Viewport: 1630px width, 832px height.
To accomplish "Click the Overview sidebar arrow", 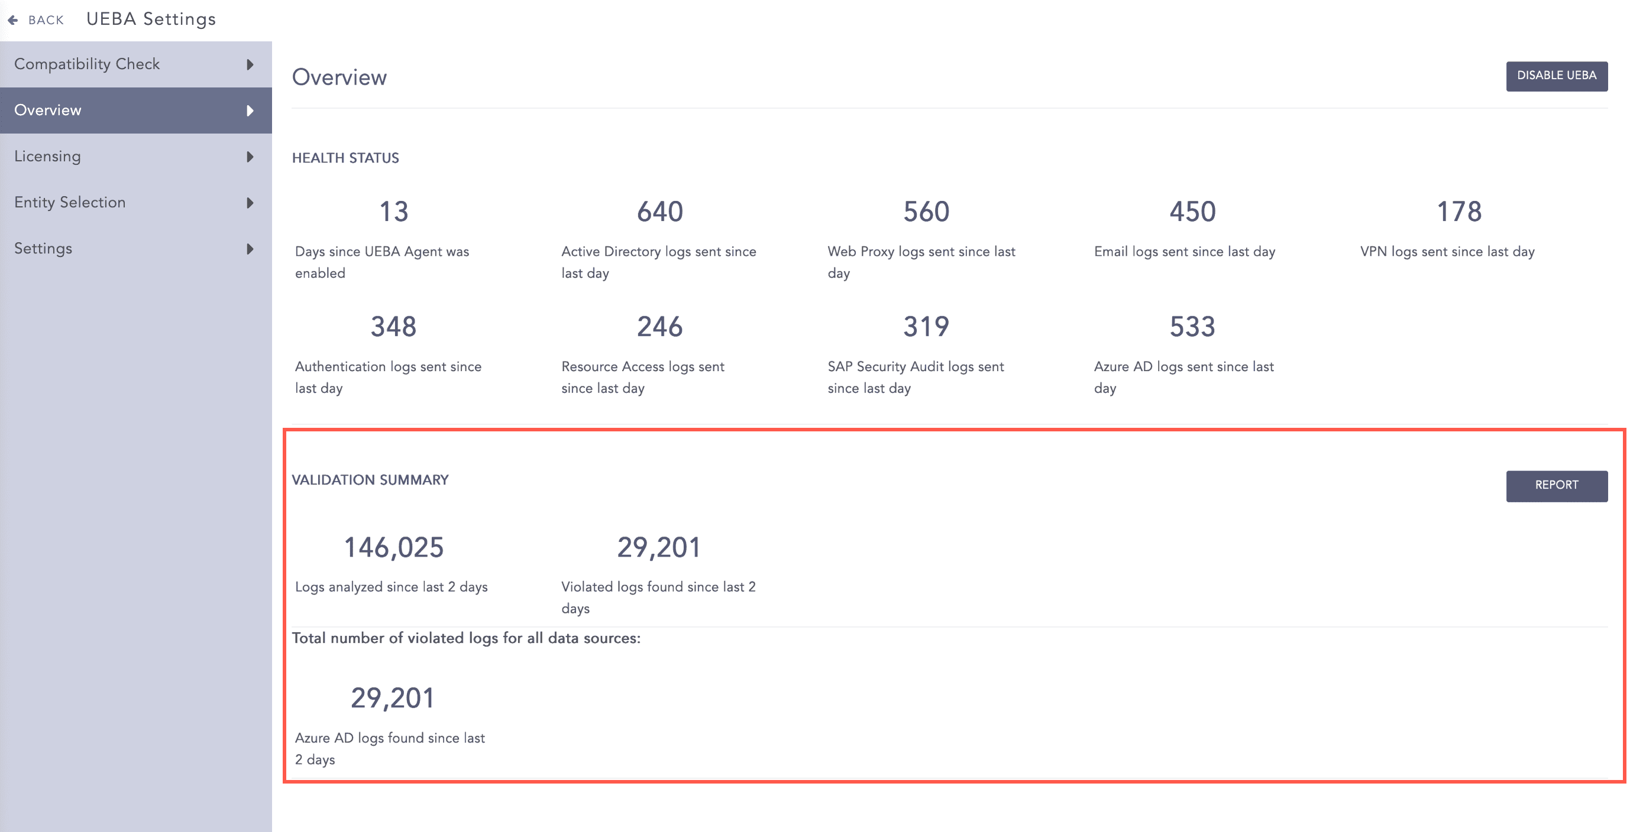I will click(250, 110).
